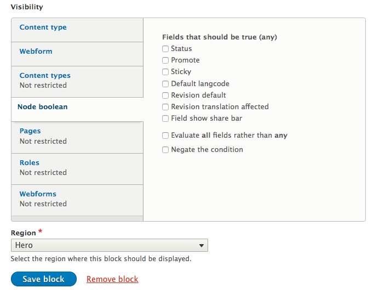
Task: Switch to the Roles tab
Action: click(x=77, y=169)
